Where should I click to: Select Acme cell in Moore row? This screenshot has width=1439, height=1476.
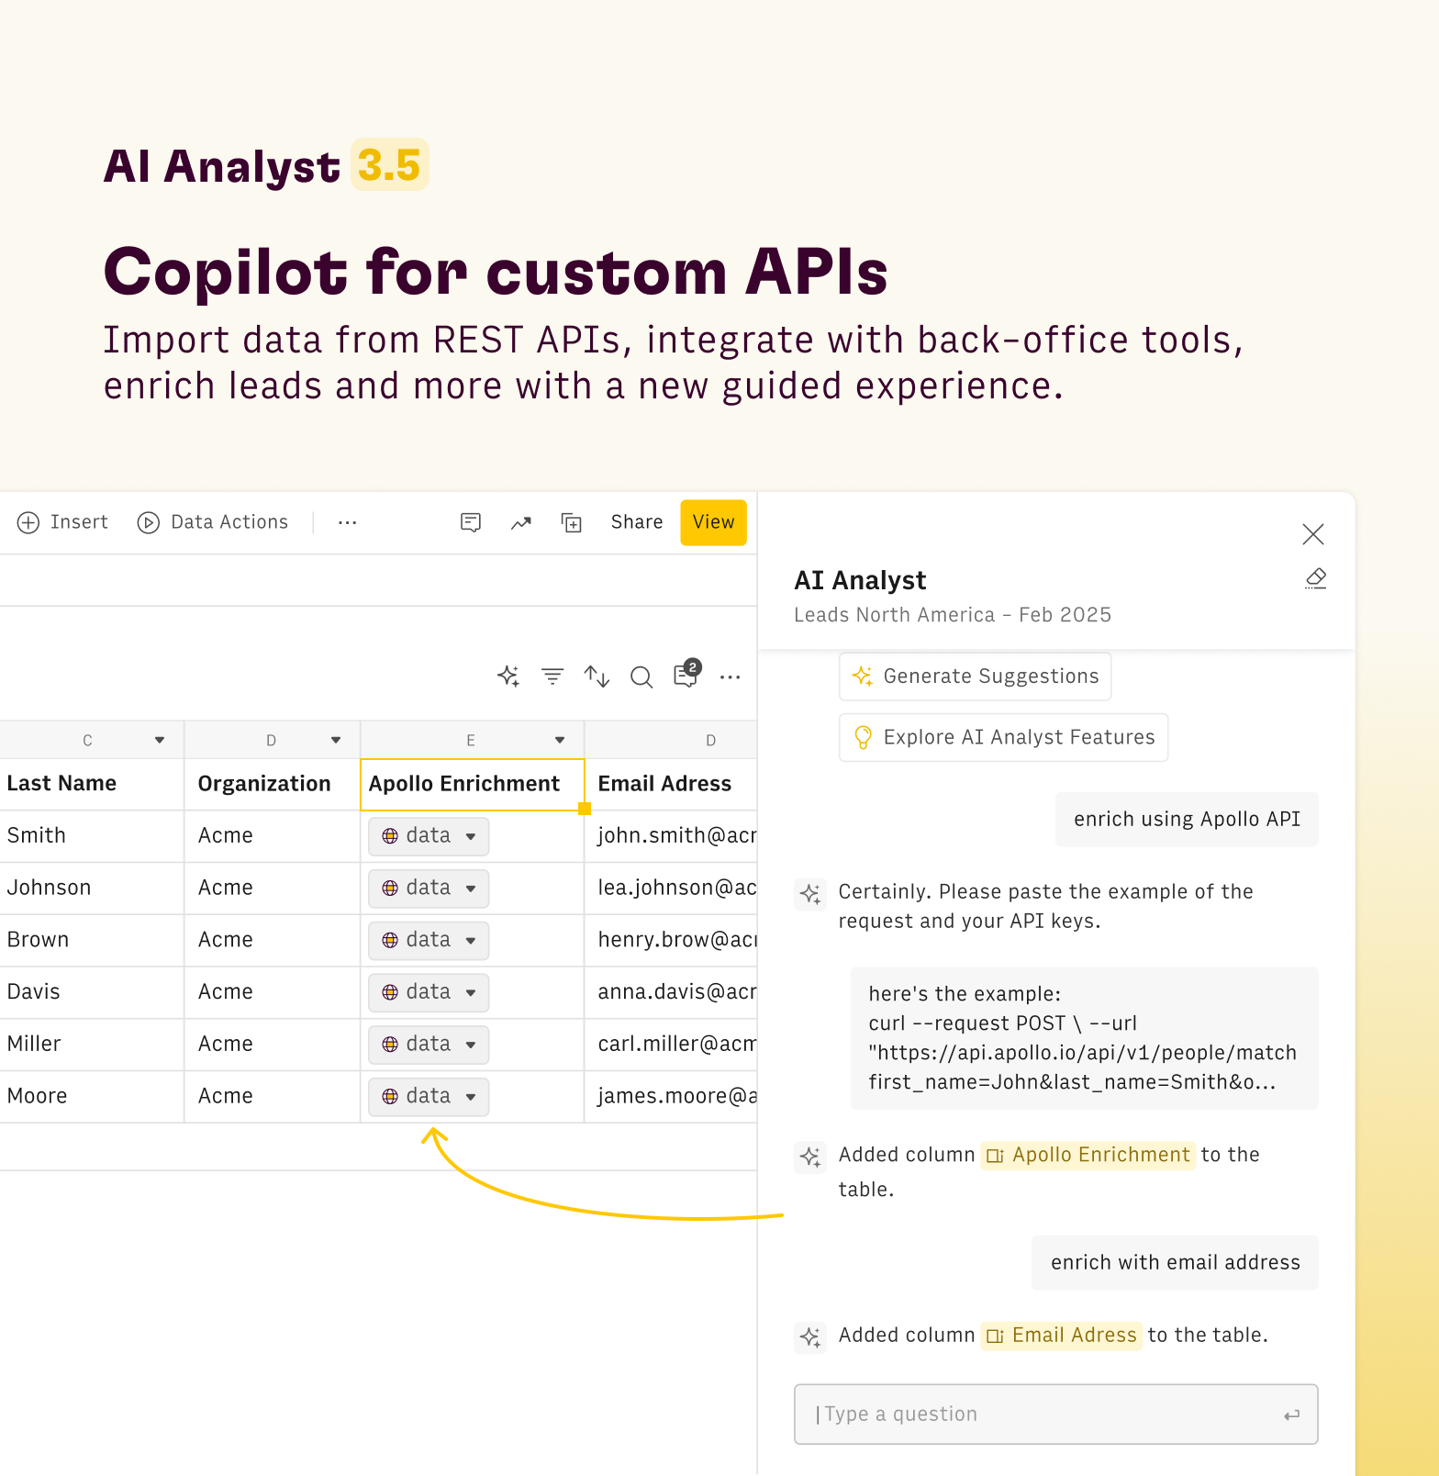[273, 1097]
